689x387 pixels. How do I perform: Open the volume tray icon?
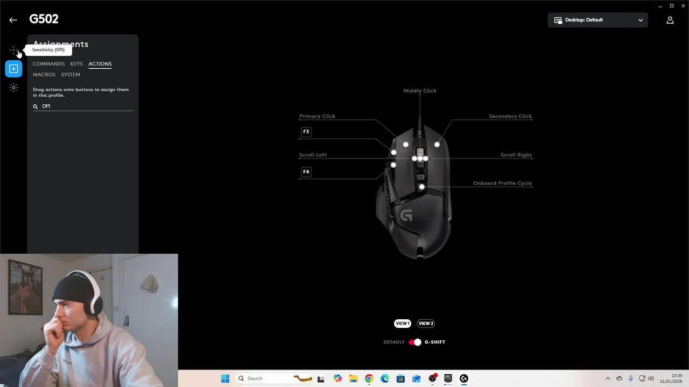[651, 378]
